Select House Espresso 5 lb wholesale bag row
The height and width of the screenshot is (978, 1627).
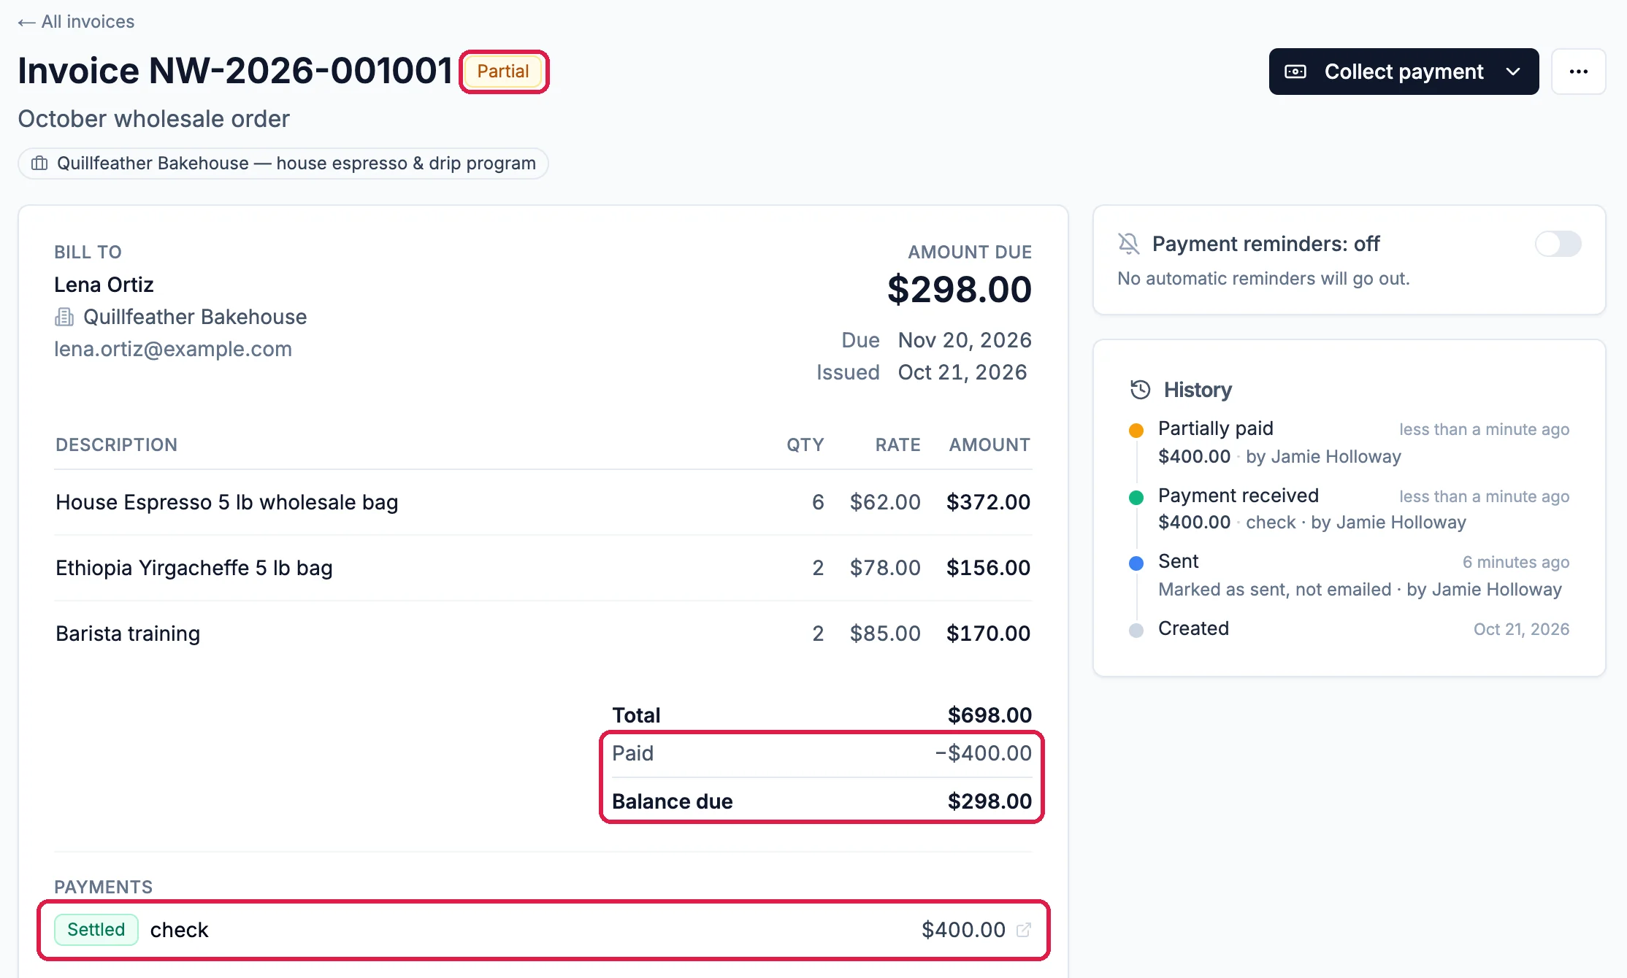coord(543,502)
